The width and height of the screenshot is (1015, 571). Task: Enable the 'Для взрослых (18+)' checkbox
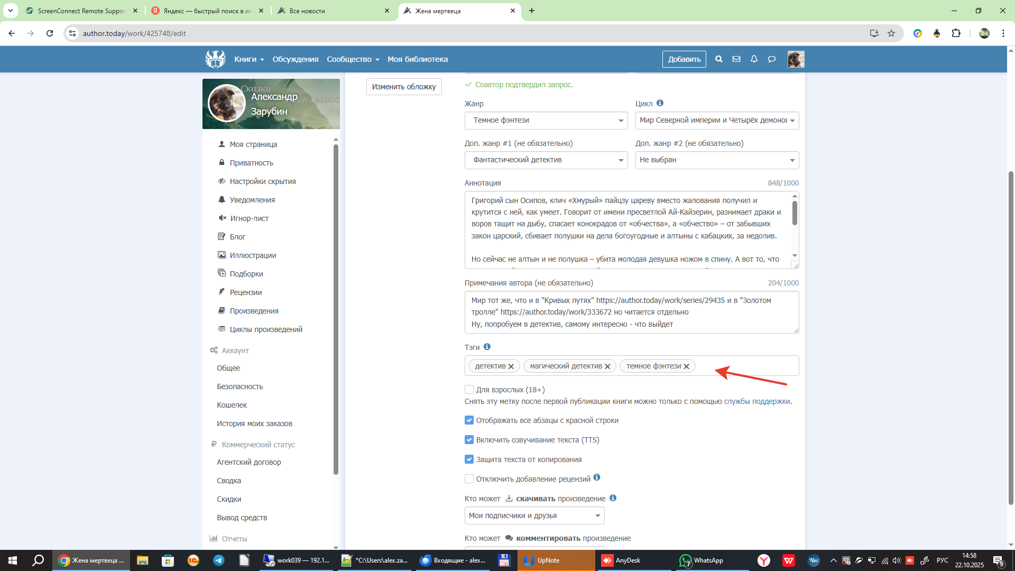[x=469, y=390]
